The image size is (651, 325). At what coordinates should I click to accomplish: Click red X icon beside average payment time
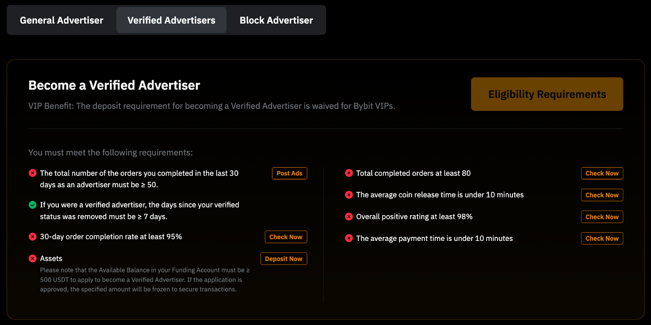click(x=349, y=238)
